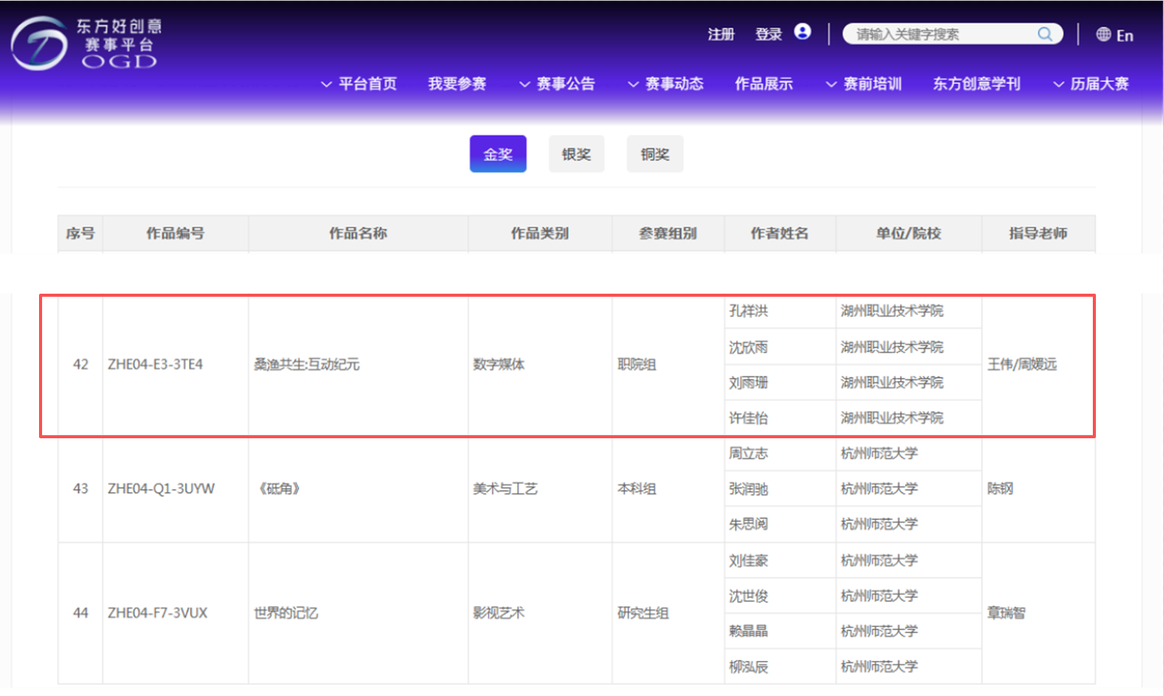Click teacher name 章瑞智

tap(1006, 613)
